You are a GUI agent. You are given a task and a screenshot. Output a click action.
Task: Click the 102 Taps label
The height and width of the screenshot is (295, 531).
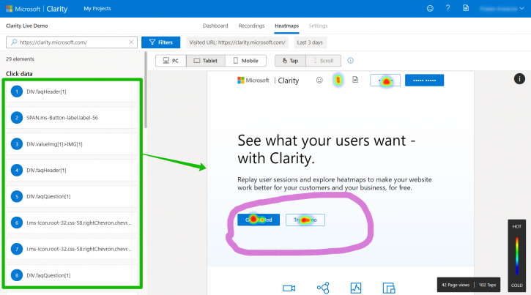[x=487, y=285]
